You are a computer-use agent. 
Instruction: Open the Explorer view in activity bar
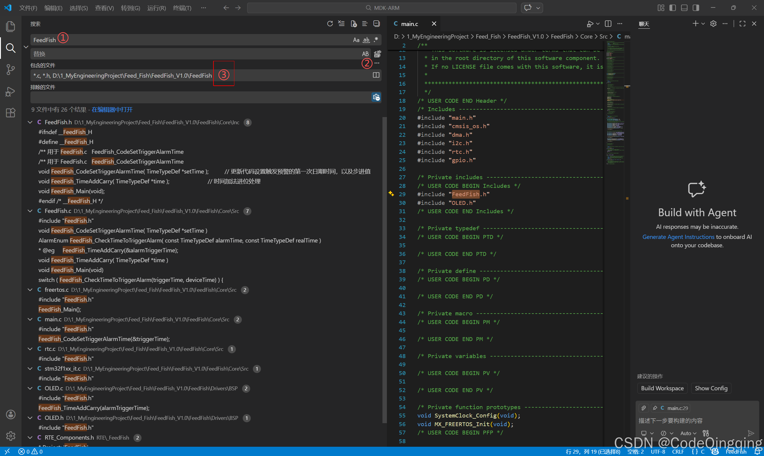10,26
